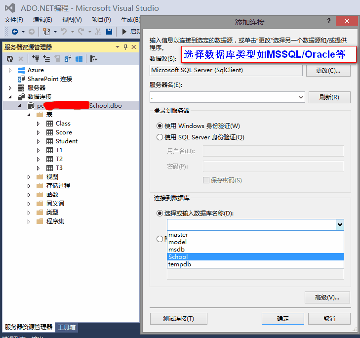Open the 编辑(E) menu
The height and width of the screenshot is (338, 360).
[42, 20]
